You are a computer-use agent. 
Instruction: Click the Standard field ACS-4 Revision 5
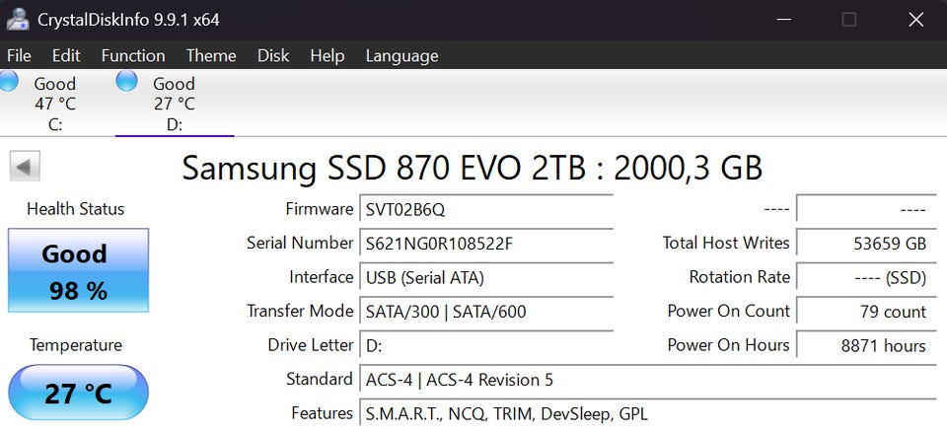tap(648, 380)
